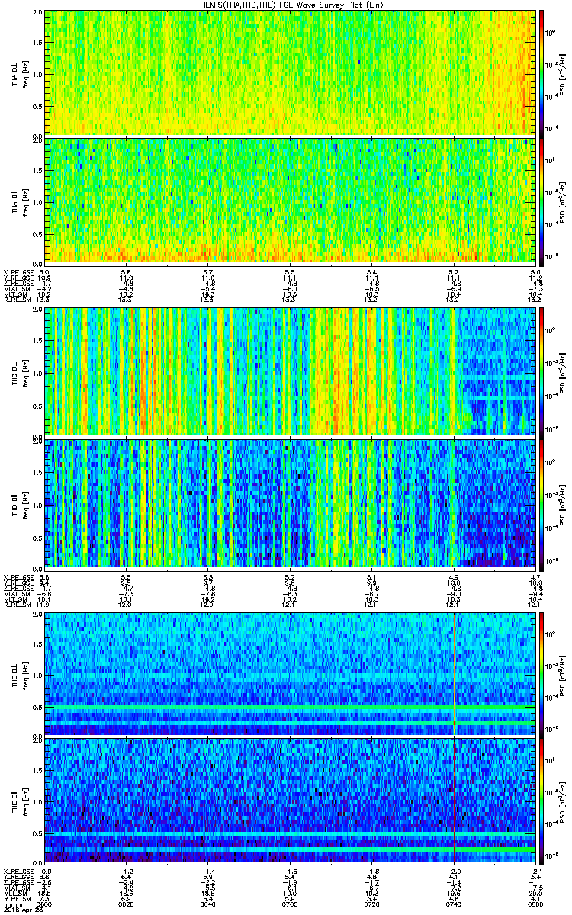The image size is (572, 915).
Task: Click the color bar beside THA B-parallel panel
Action: point(542,201)
